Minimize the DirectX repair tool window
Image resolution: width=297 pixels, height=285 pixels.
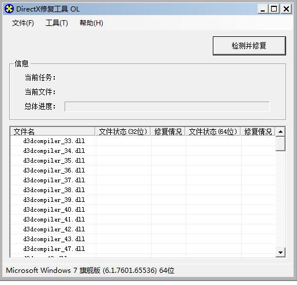pos(263,9)
